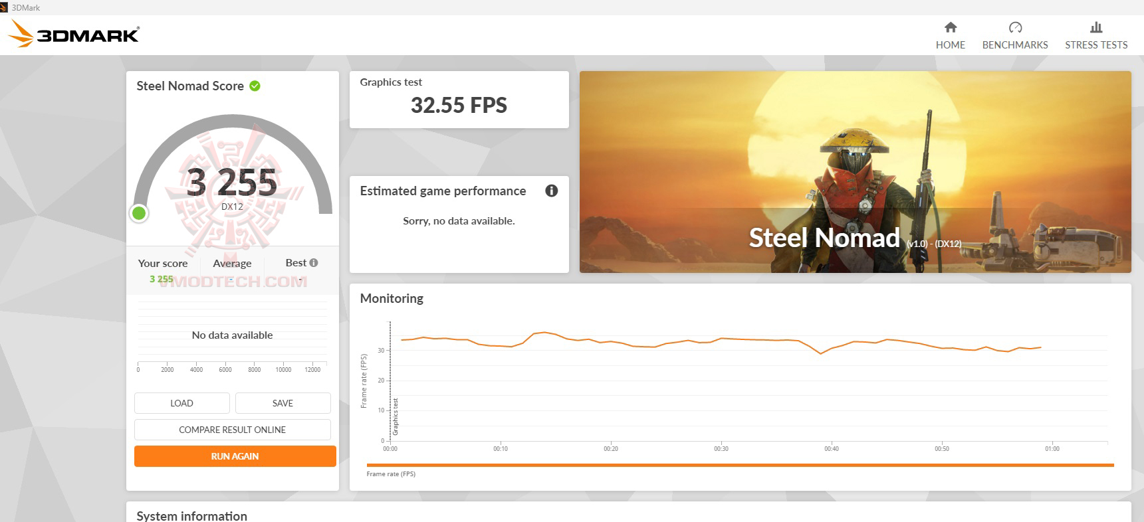Click the LOAD button
This screenshot has height=522, width=1144.
click(x=182, y=403)
